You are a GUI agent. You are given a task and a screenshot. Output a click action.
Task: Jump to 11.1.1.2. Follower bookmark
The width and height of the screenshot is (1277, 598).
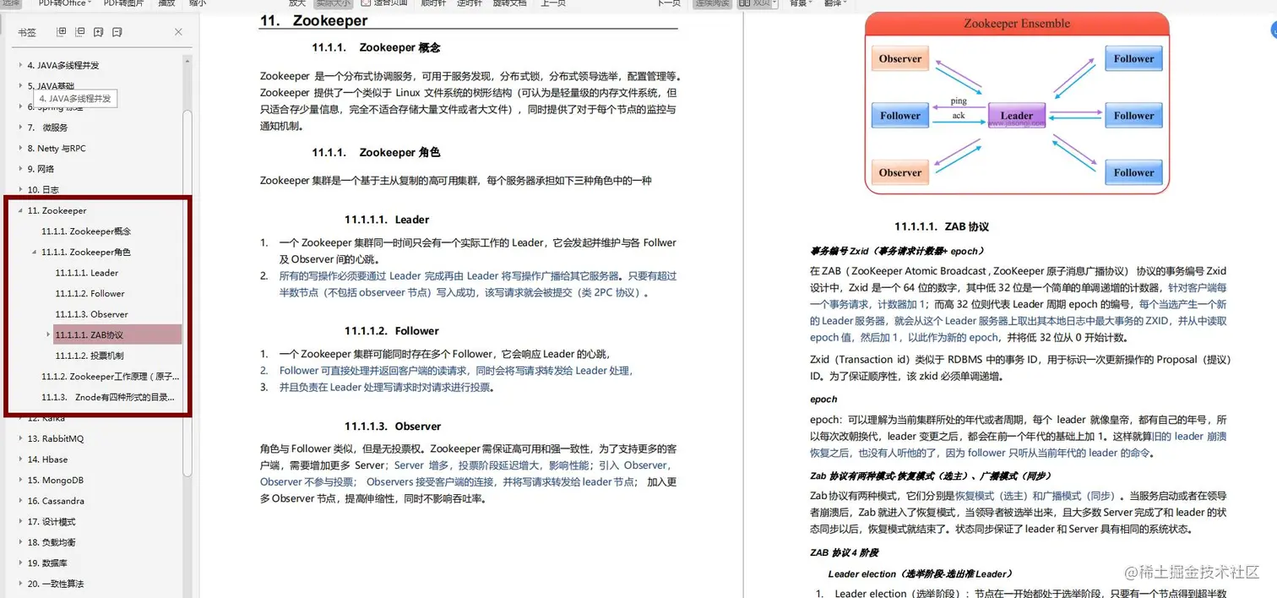click(x=90, y=293)
